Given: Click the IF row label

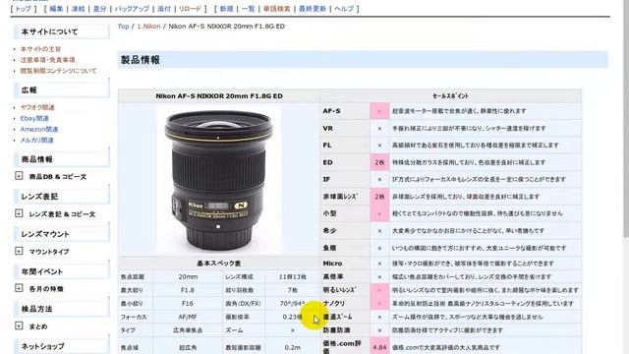Looking at the screenshot, I should coord(326,179).
